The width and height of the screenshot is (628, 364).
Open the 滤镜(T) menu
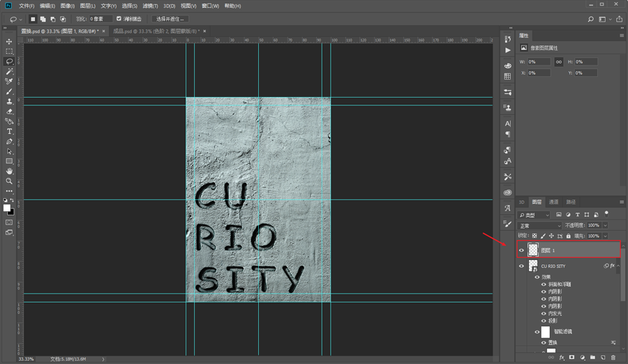(x=150, y=6)
